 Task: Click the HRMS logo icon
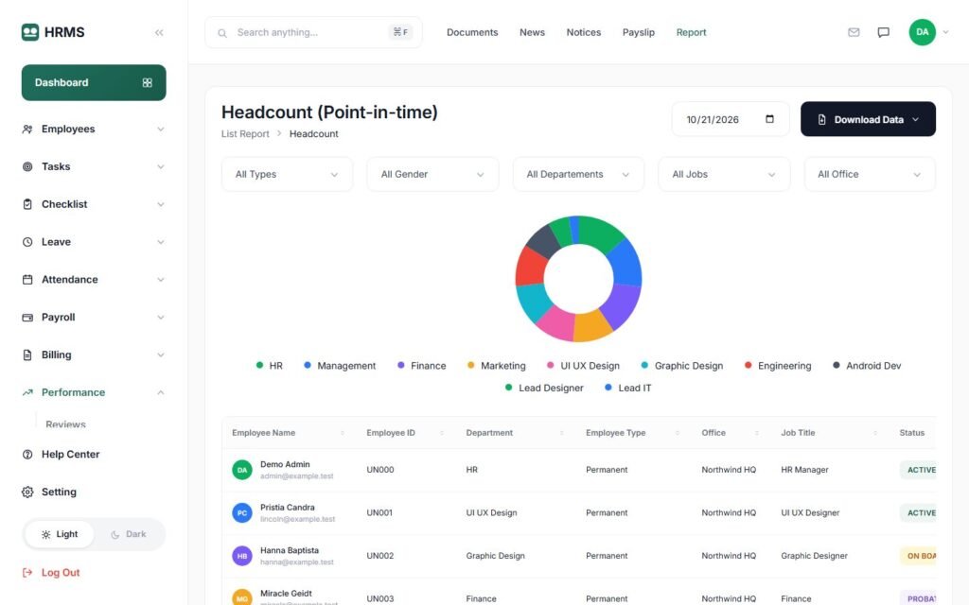(x=29, y=32)
